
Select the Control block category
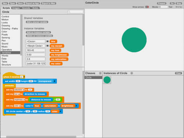pyautogui.click(x=5, y=16)
